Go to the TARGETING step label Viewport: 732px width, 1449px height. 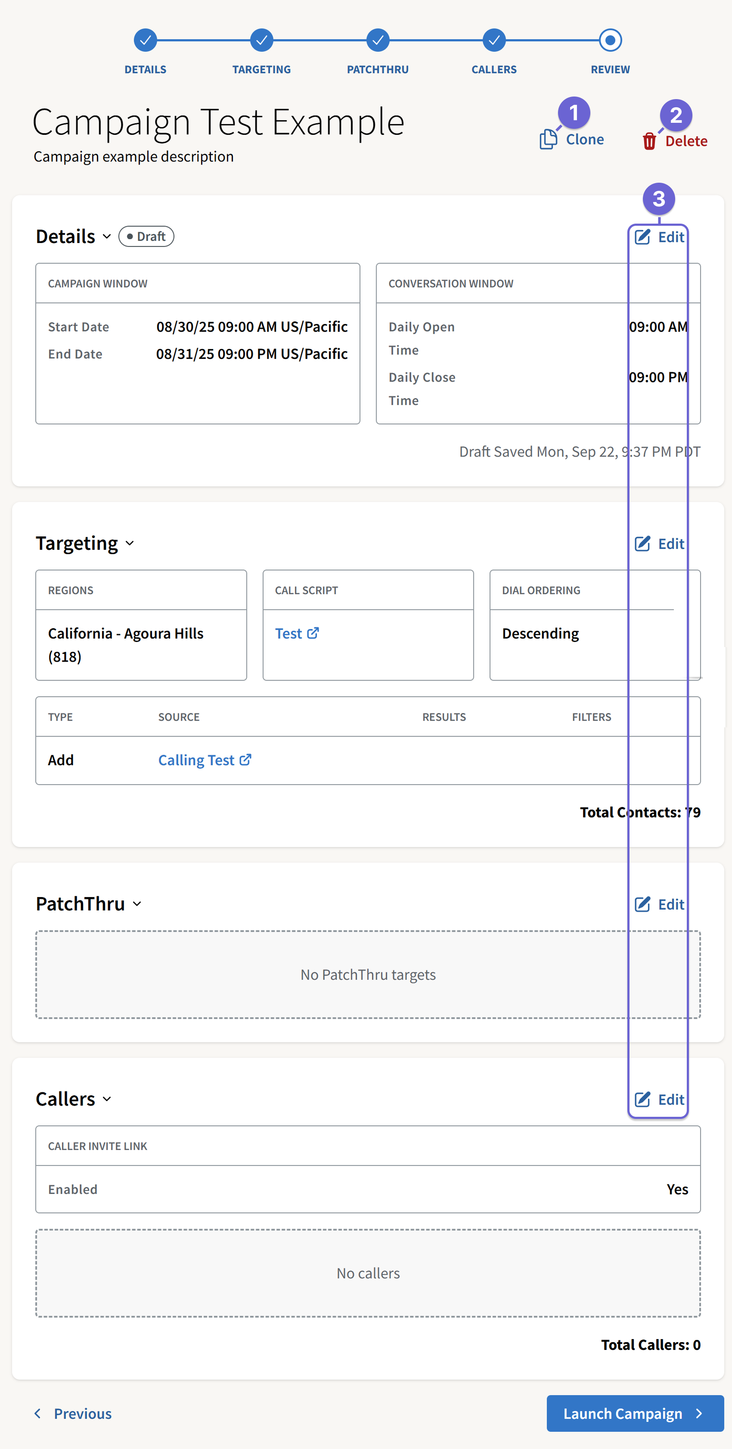point(261,70)
